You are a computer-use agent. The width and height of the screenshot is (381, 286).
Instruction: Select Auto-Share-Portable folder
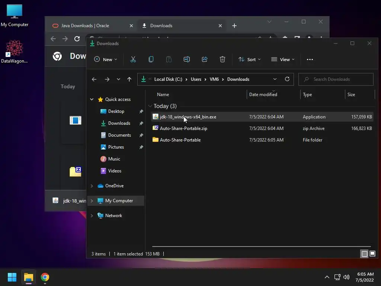coord(262,140)
